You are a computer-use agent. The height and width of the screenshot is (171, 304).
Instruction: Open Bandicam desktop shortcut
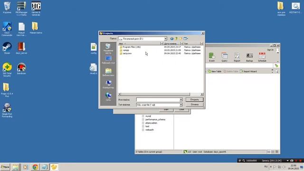21,68
